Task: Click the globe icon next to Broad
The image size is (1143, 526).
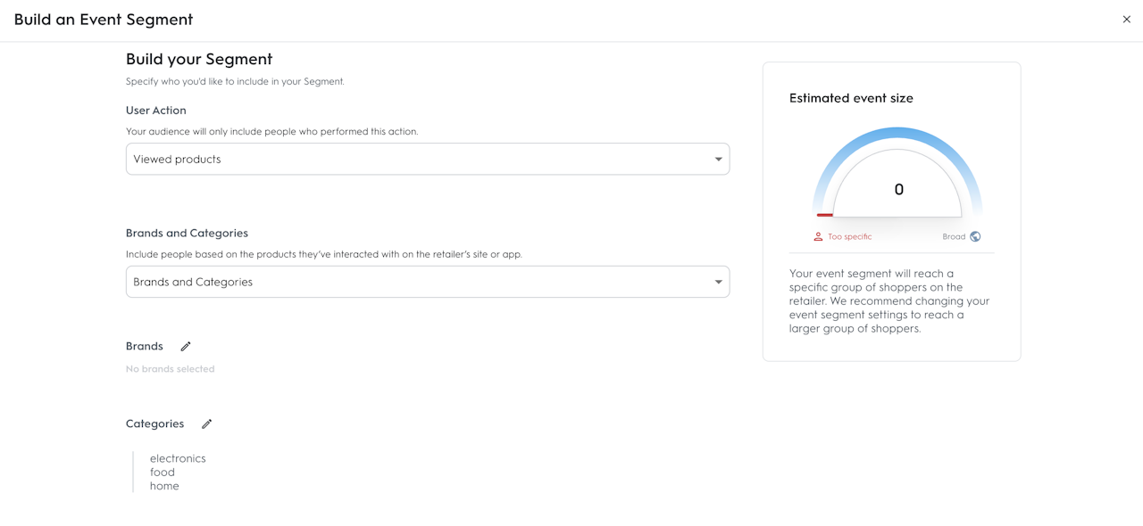Action: point(975,237)
